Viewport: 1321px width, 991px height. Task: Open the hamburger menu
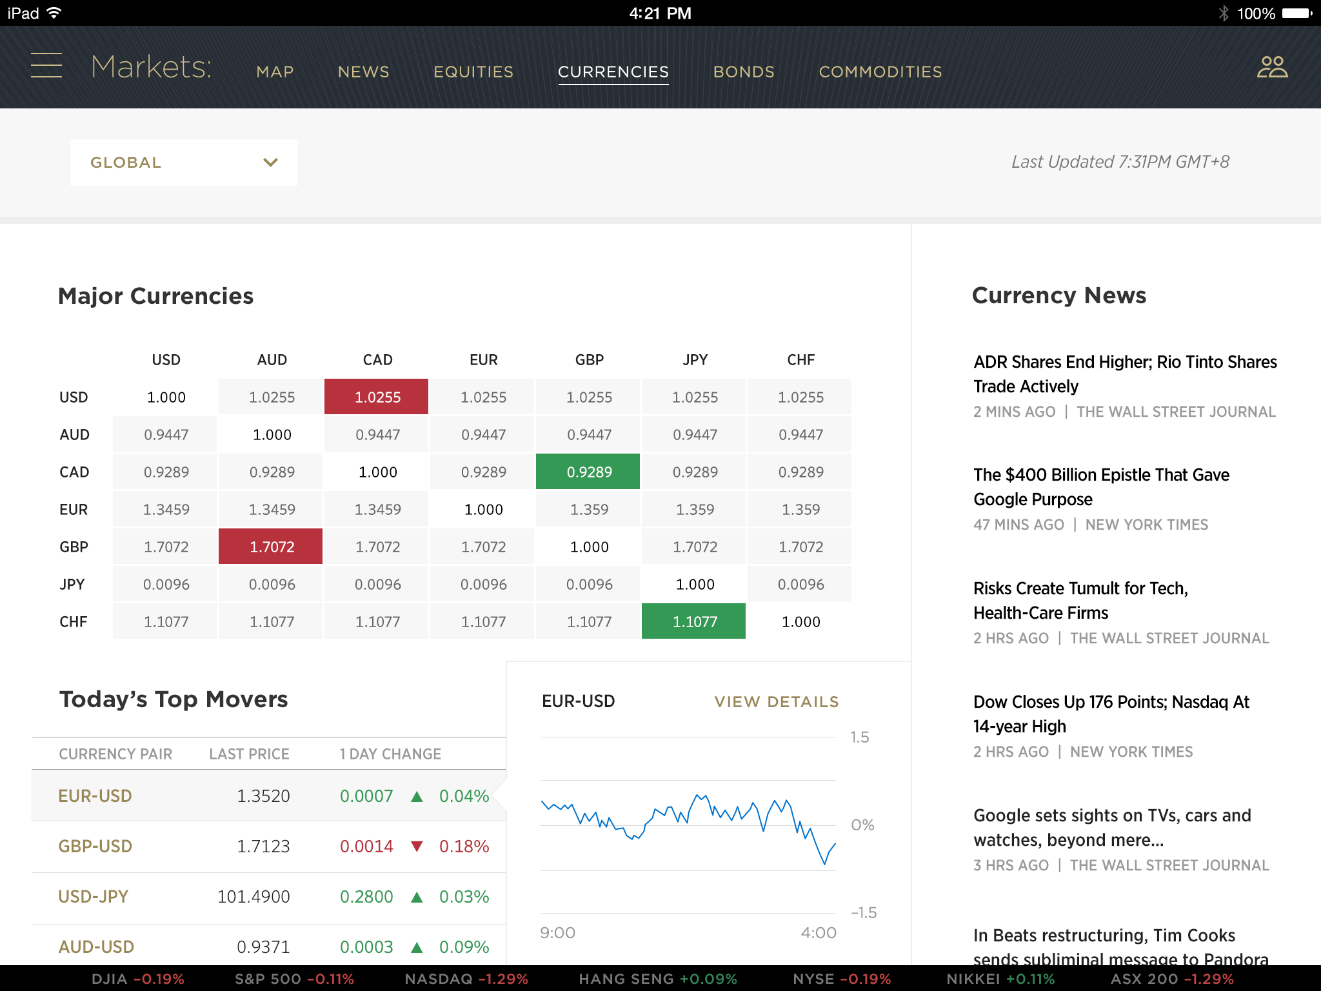click(46, 66)
